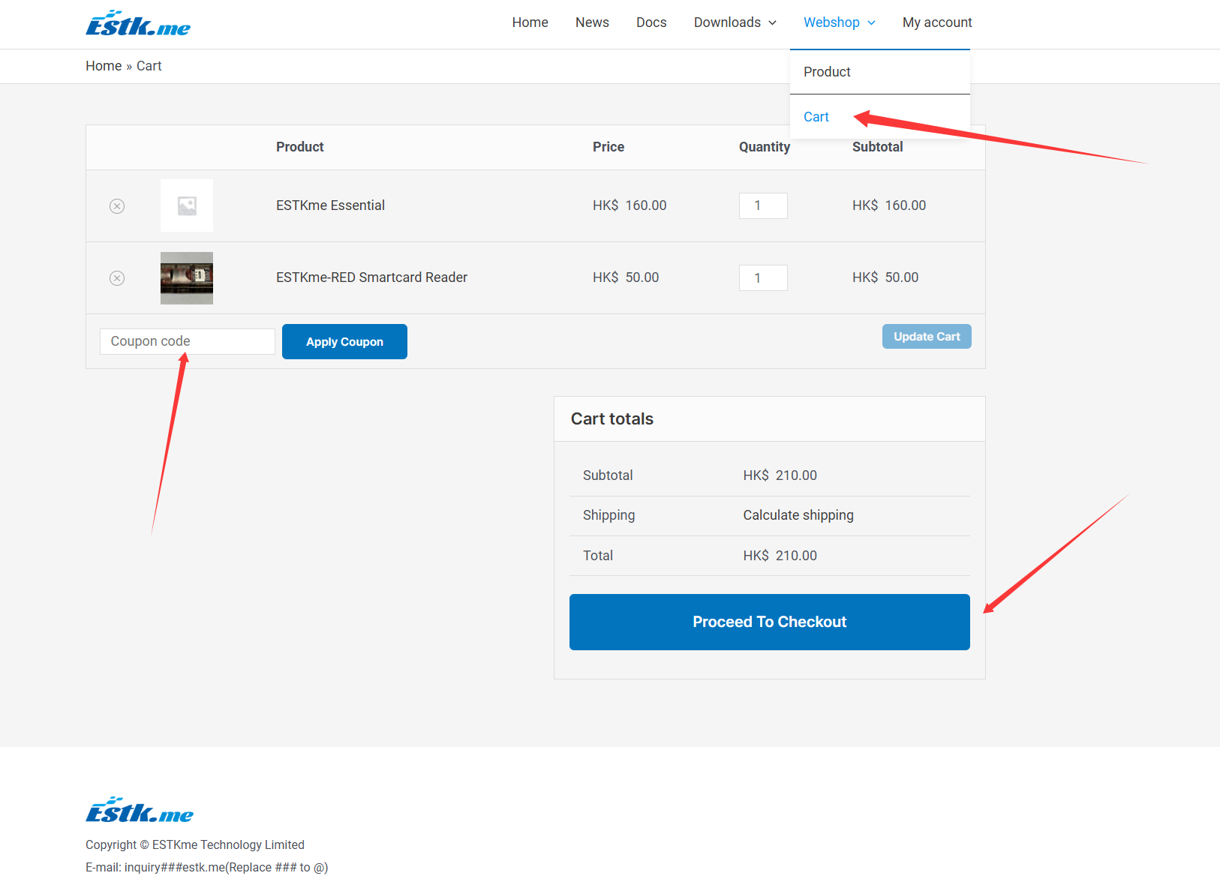Select Product from Webshop submenu
1220x876 pixels.
827,72
